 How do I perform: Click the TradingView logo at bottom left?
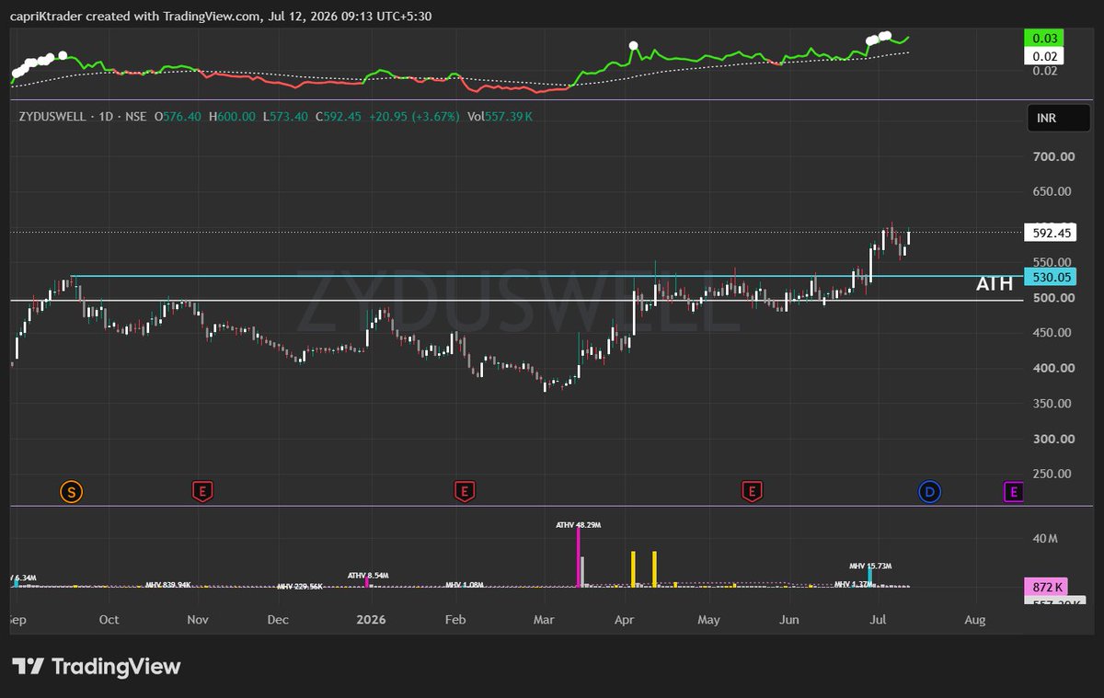pos(97,667)
